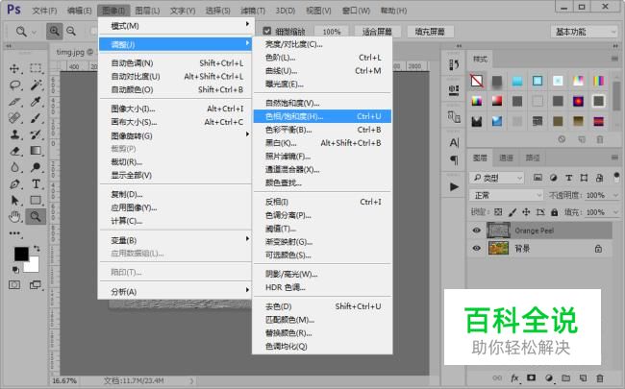625x389 pixels.
Task: Swap foreground and background colors
Action: (37, 249)
